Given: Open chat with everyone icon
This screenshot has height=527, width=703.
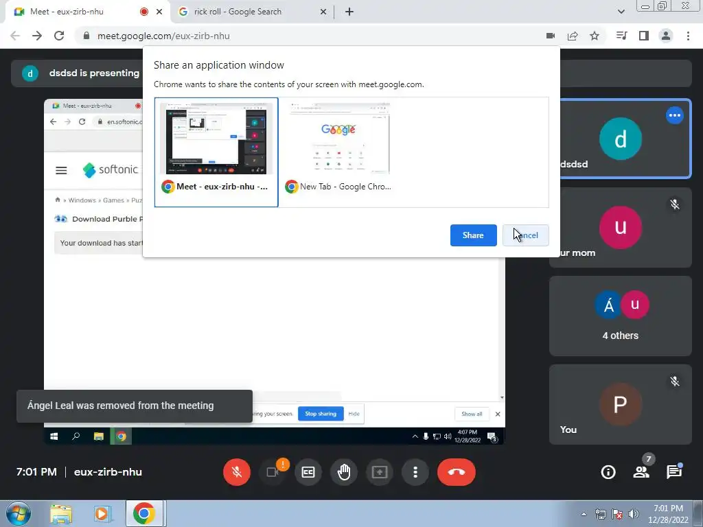Looking at the screenshot, I should pos(674,472).
